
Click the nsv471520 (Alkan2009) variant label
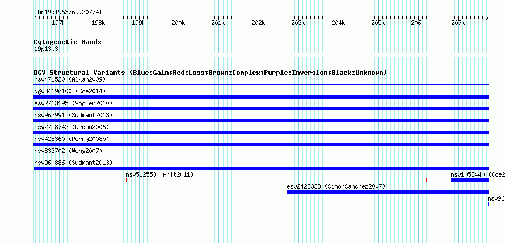[x=70, y=79]
